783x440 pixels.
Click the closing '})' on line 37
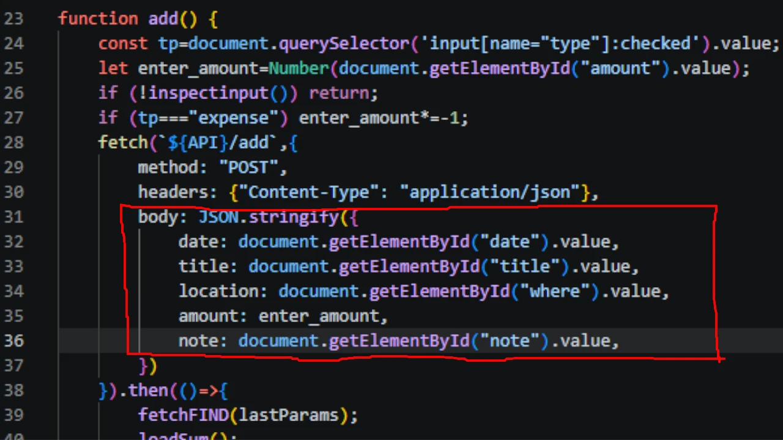149,365
